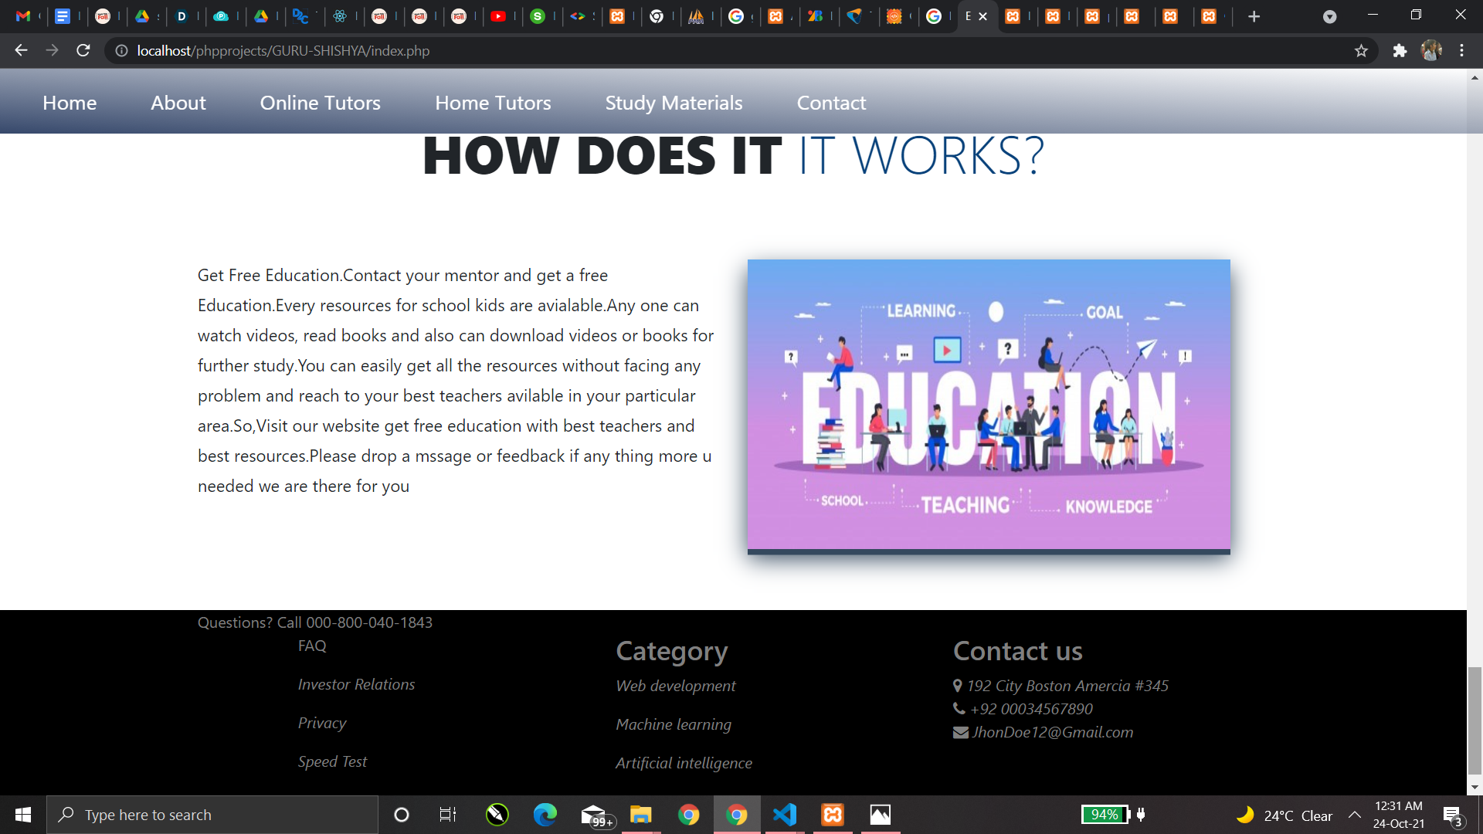Click the browser back arrow
Image resolution: width=1483 pixels, height=834 pixels.
coord(21,50)
